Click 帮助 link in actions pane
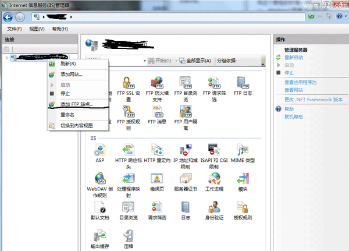Screen dimensions: 349x251 tap(289, 109)
